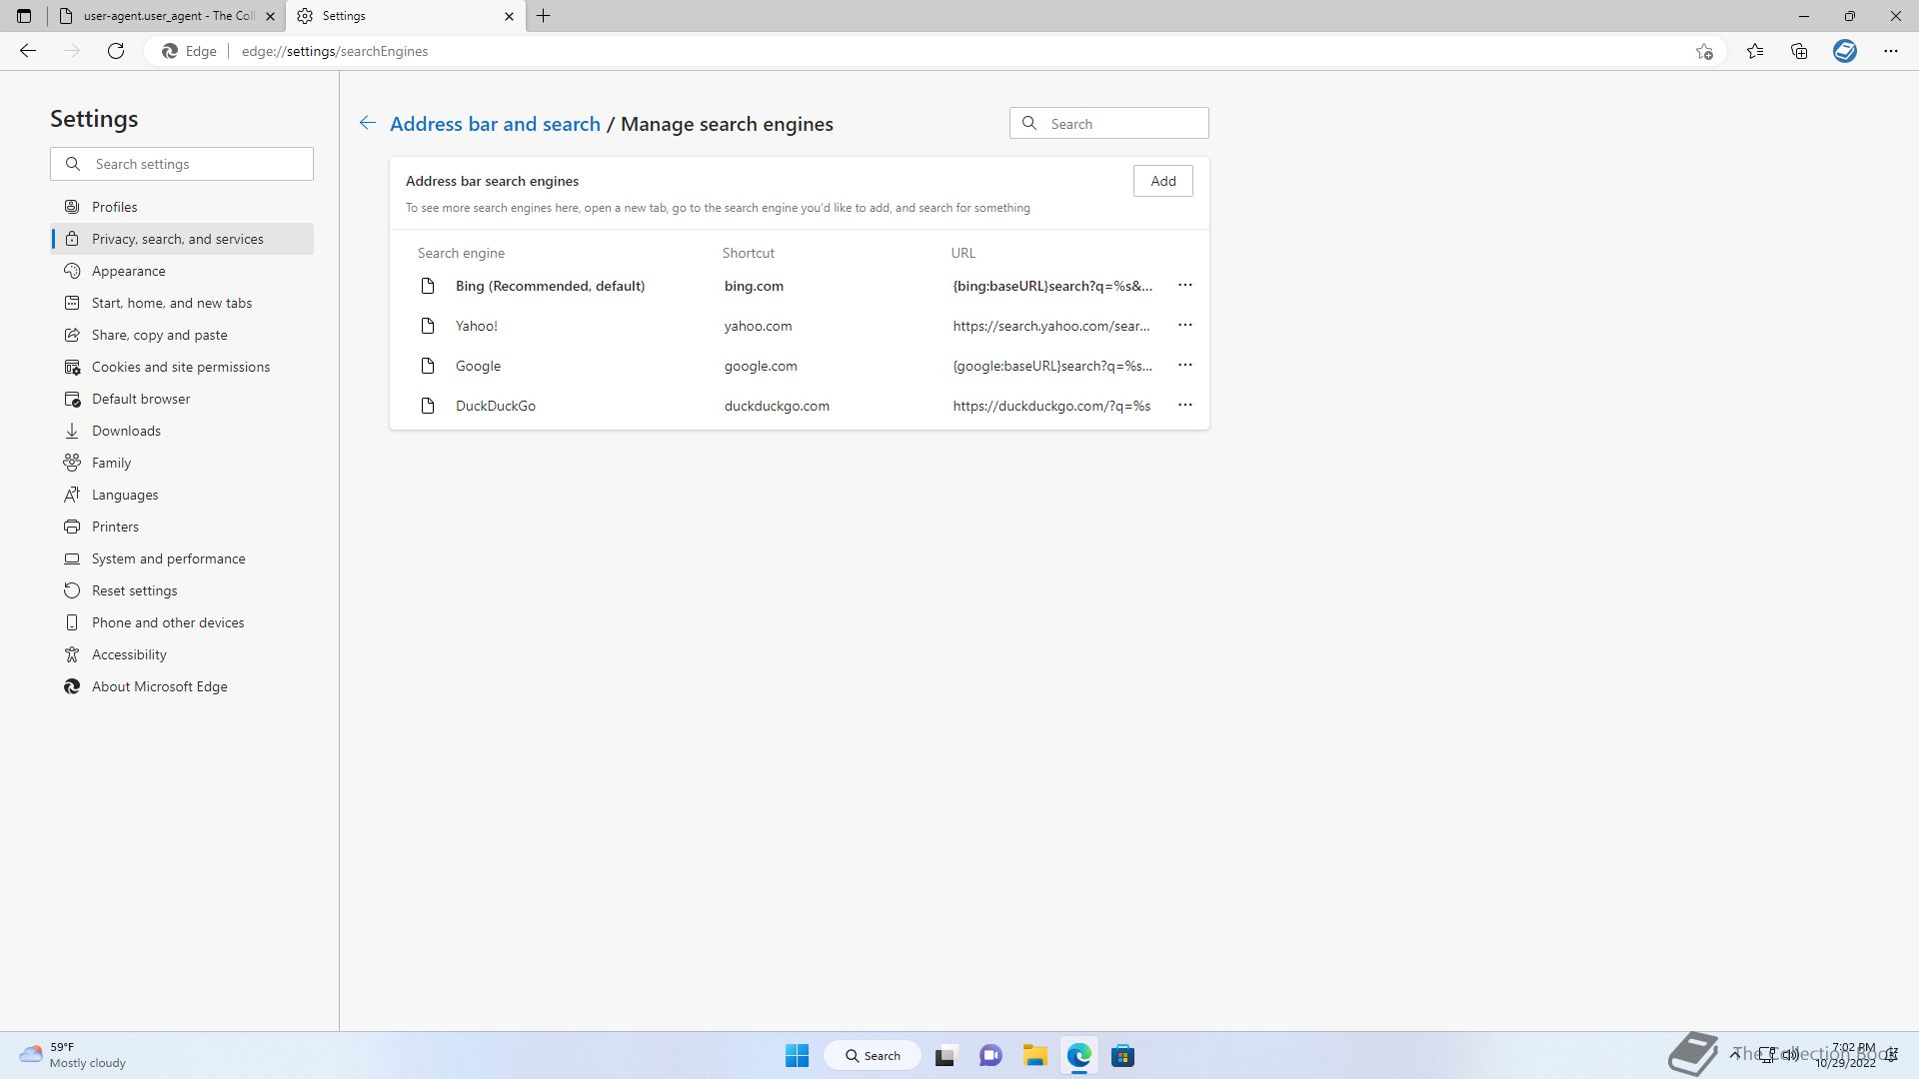1919x1079 pixels.
Task: Click the Google search engine name
Action: pyautogui.click(x=478, y=366)
